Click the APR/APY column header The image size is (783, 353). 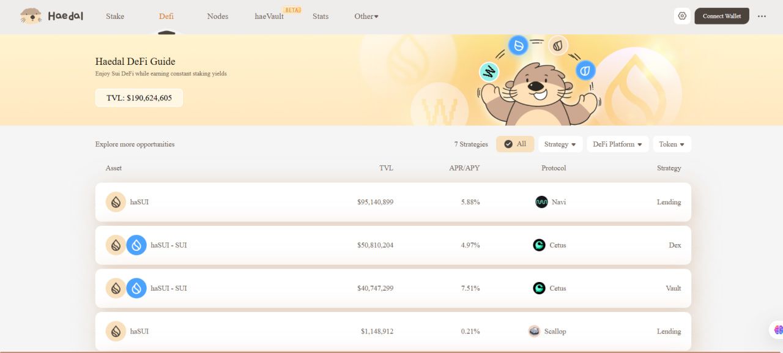click(464, 168)
